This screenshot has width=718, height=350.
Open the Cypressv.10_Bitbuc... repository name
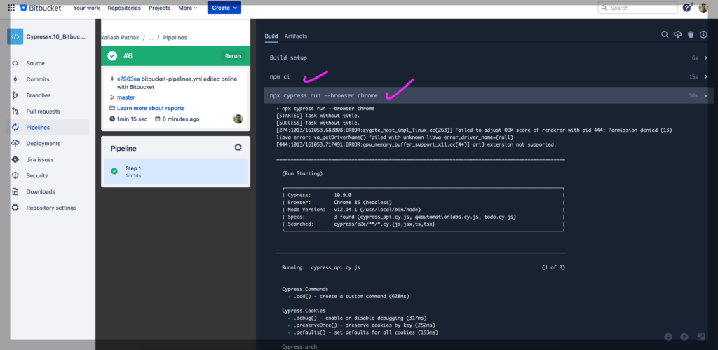[55, 36]
